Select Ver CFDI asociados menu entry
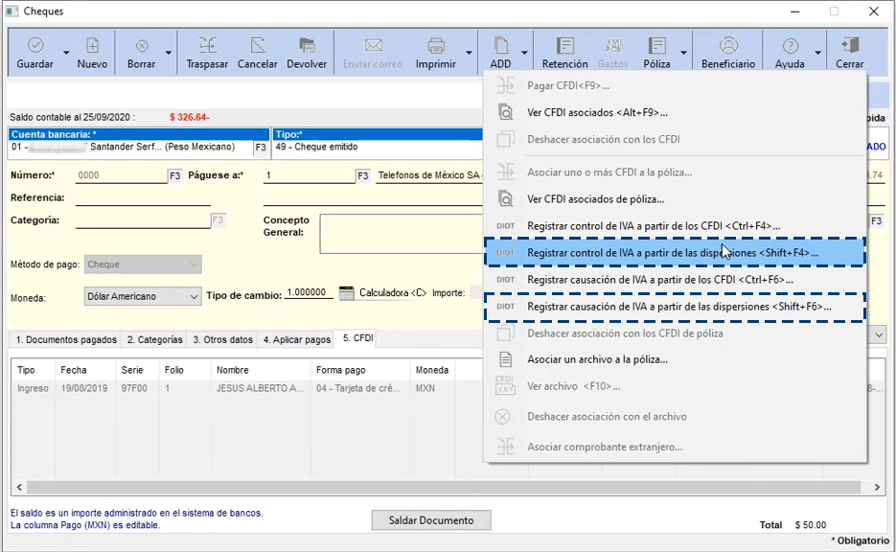This screenshot has height=552, width=896. coord(597,113)
